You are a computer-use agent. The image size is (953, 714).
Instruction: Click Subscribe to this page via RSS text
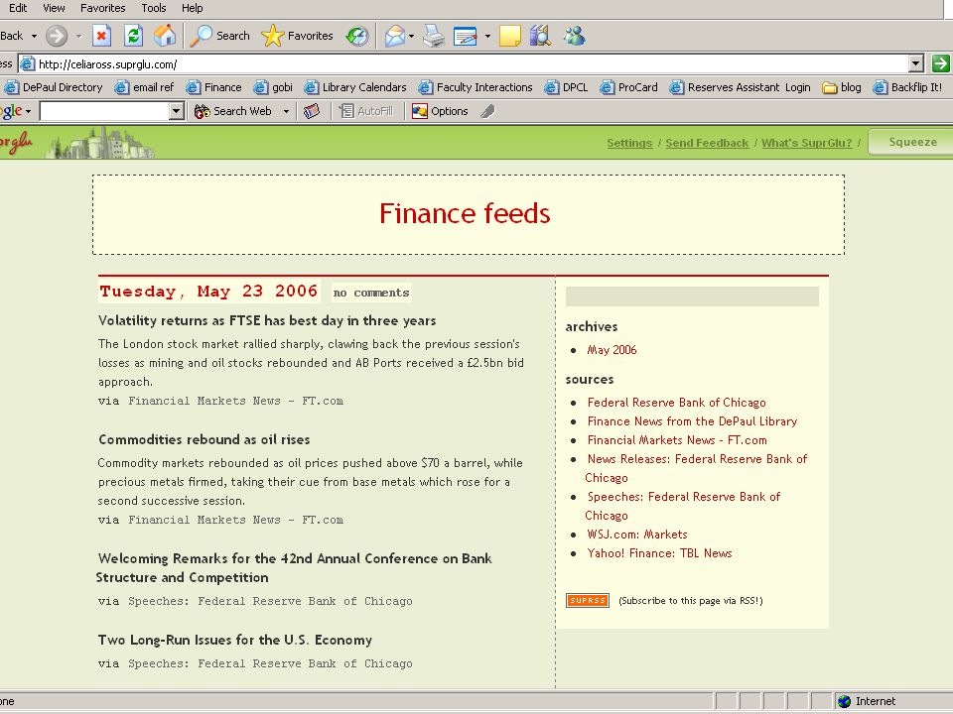(691, 601)
